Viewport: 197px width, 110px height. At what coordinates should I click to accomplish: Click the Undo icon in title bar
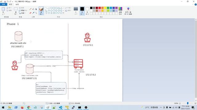click(x=7, y=2)
